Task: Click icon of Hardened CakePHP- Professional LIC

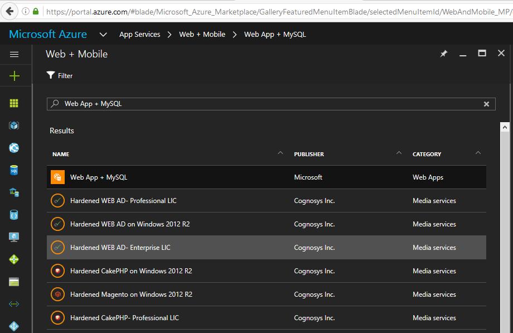Action: coord(57,317)
